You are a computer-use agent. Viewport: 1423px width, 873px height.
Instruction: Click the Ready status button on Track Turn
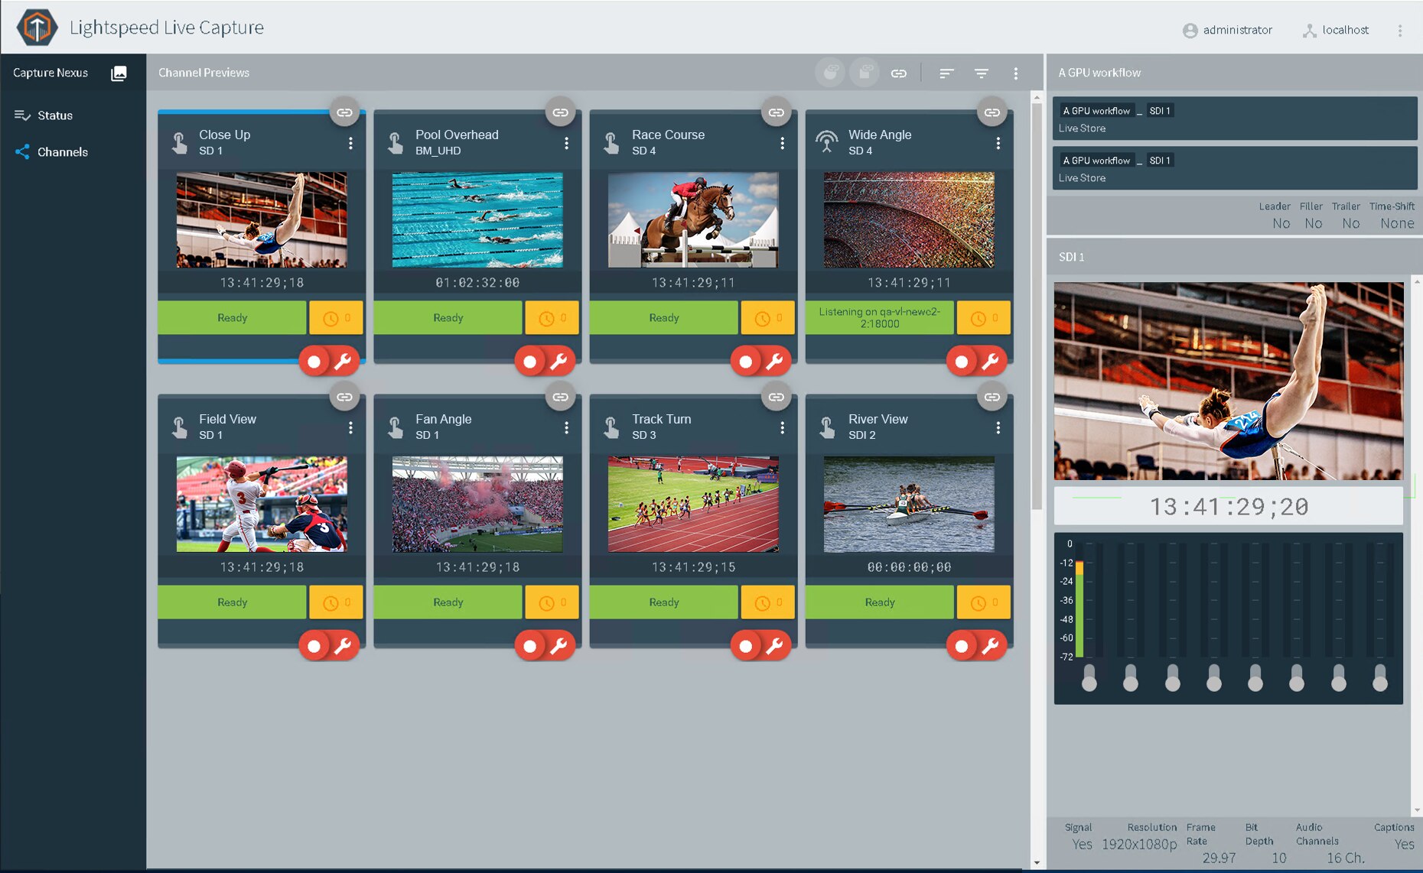pos(663,602)
